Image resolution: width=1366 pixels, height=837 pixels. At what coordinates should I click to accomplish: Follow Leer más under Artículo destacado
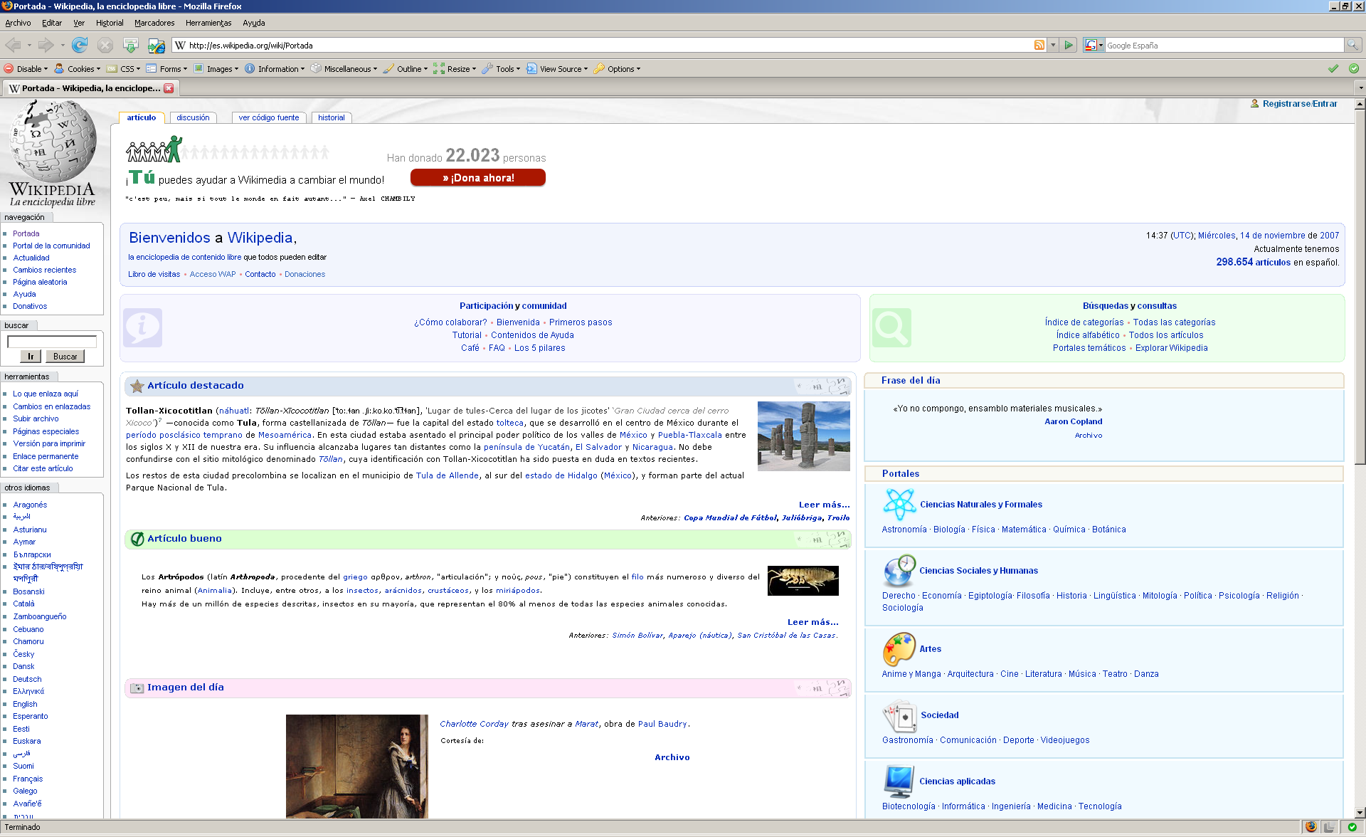pos(824,505)
